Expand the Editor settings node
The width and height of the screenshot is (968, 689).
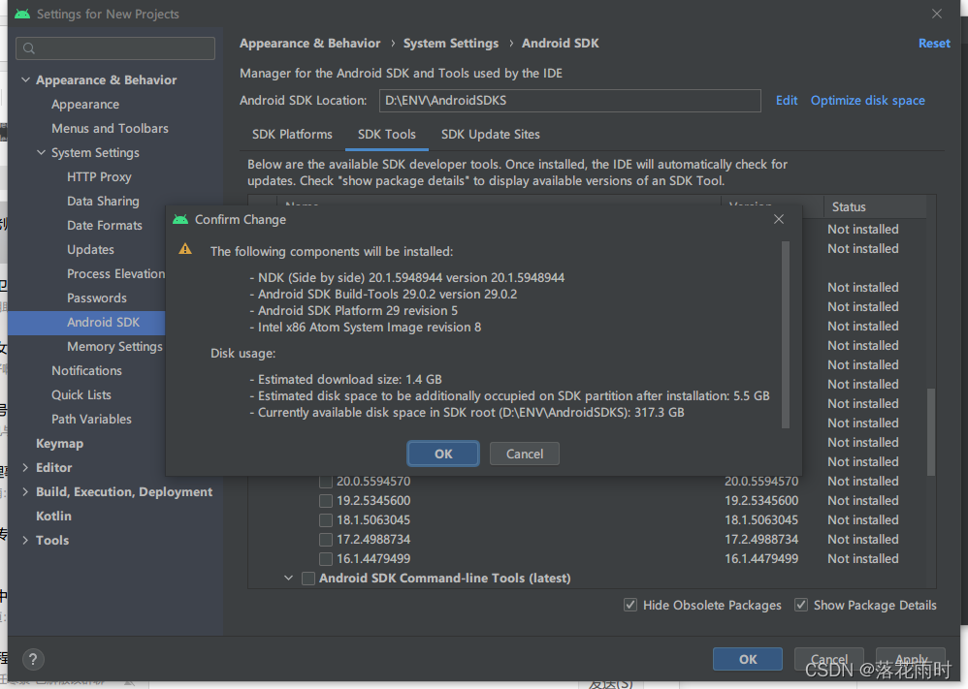[25, 467]
